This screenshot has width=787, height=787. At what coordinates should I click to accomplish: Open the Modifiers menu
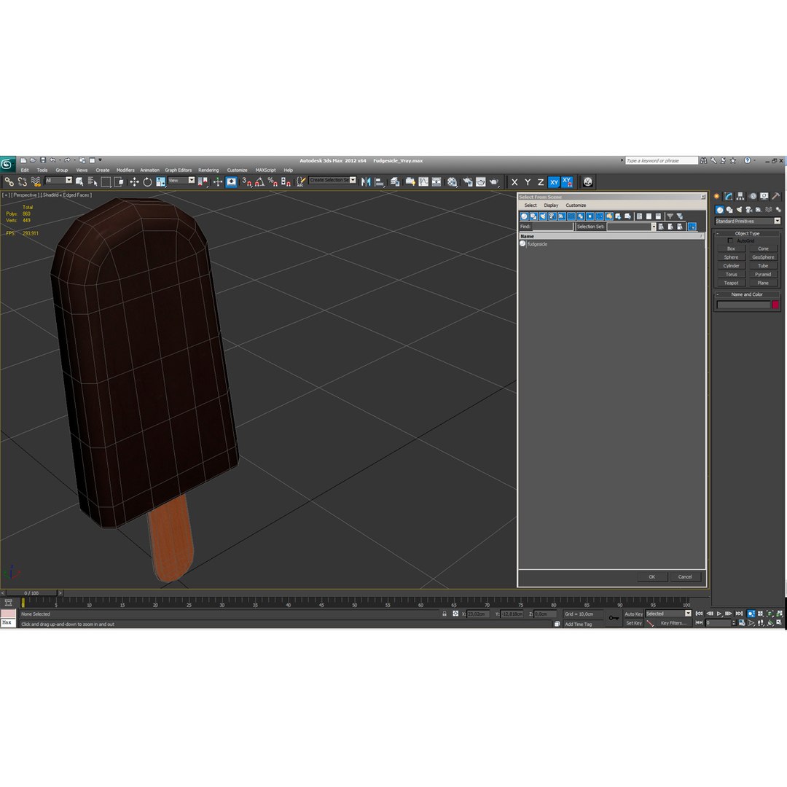pyautogui.click(x=125, y=170)
